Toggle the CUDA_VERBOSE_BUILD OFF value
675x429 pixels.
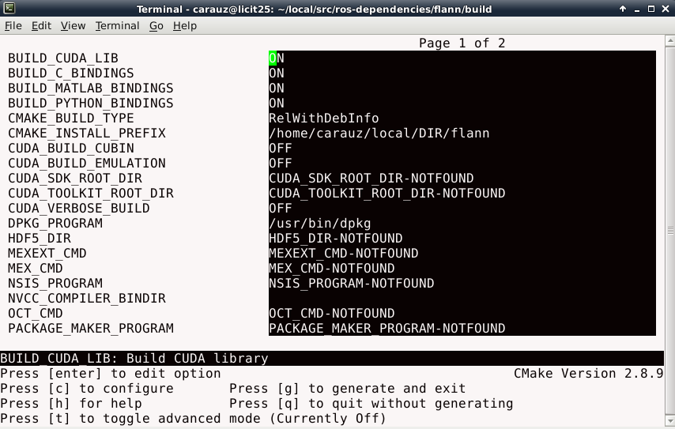tap(281, 209)
